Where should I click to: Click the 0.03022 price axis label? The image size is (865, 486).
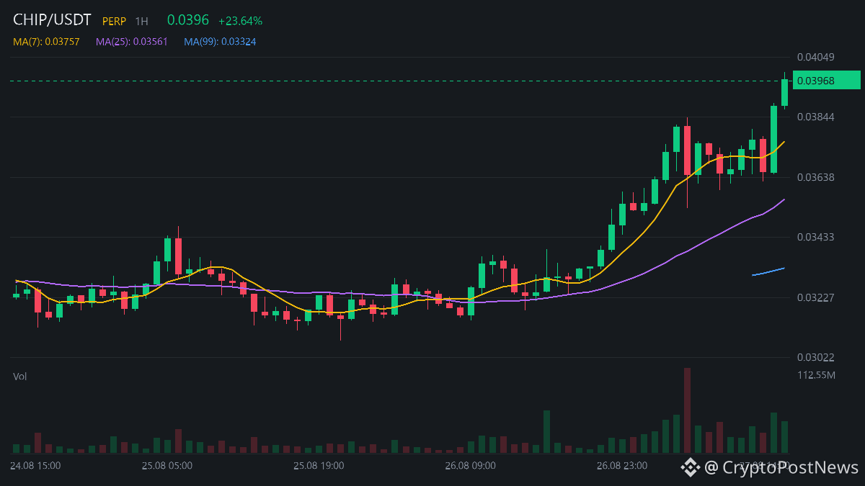pos(815,357)
